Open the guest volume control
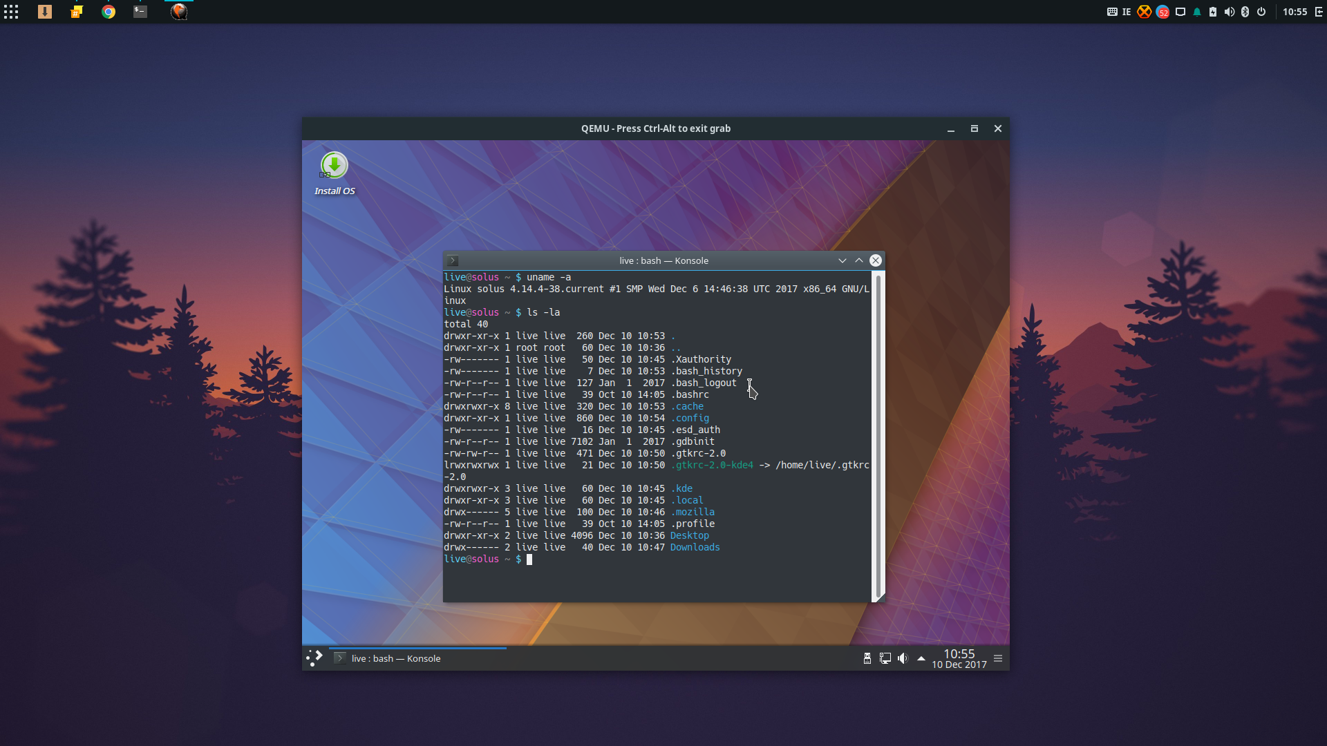1327x746 pixels. click(x=903, y=658)
